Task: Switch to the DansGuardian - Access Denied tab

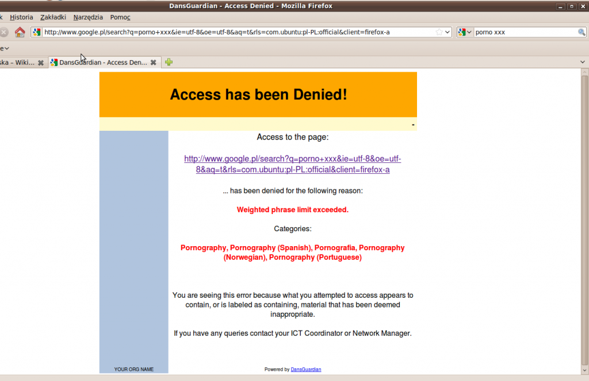Action: click(102, 63)
